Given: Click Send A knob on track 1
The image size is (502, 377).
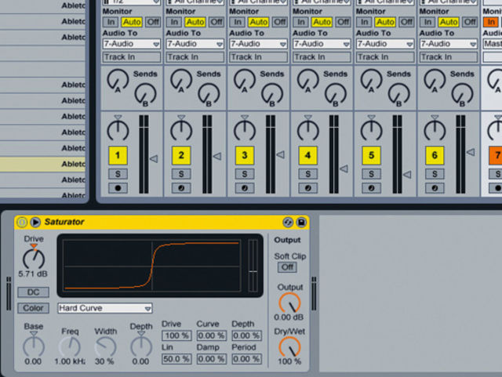Looking at the screenshot, I should (x=118, y=80).
